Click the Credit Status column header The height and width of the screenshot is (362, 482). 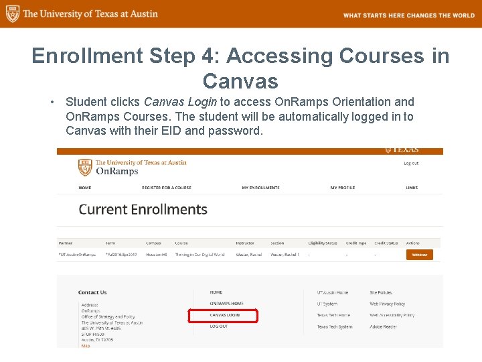pos(386,243)
